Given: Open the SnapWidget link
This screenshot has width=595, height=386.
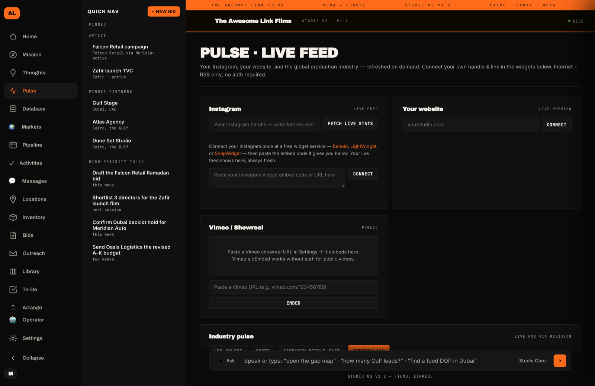Looking at the screenshot, I should (228, 153).
